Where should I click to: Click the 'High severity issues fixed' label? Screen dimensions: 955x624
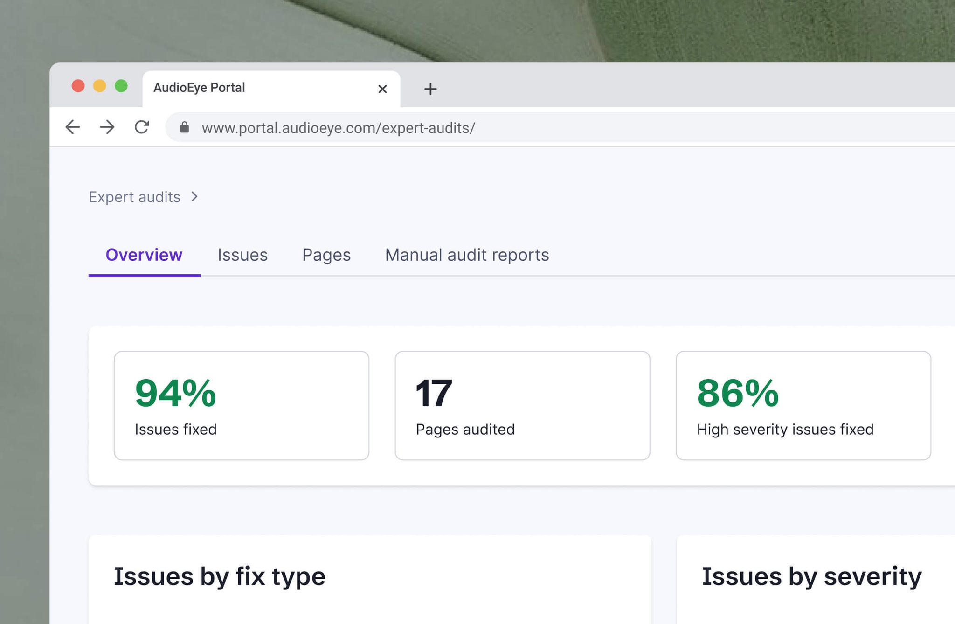785,430
